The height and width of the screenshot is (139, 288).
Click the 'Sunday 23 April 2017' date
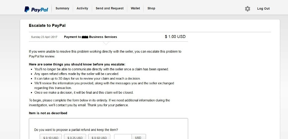(x=44, y=37)
